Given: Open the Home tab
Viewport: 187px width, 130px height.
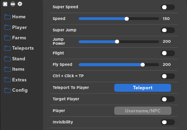Looking at the screenshot, I should 19,17.
